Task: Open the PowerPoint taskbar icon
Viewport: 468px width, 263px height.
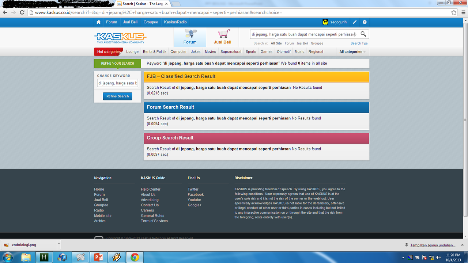Action: point(99,257)
